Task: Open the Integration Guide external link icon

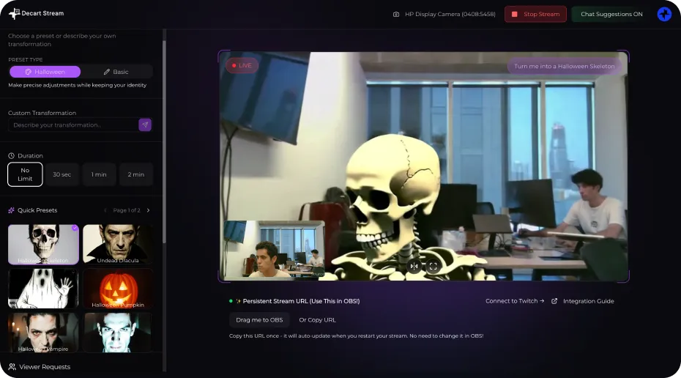Action: coord(554,301)
